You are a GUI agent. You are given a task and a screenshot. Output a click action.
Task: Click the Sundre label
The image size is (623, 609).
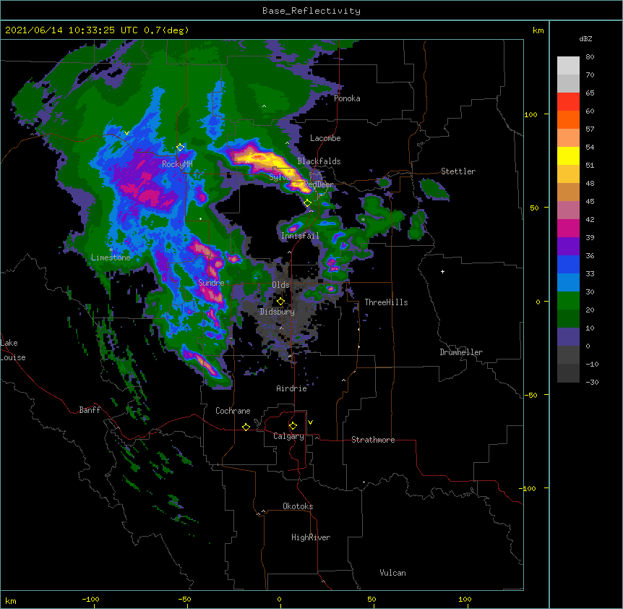click(x=211, y=283)
